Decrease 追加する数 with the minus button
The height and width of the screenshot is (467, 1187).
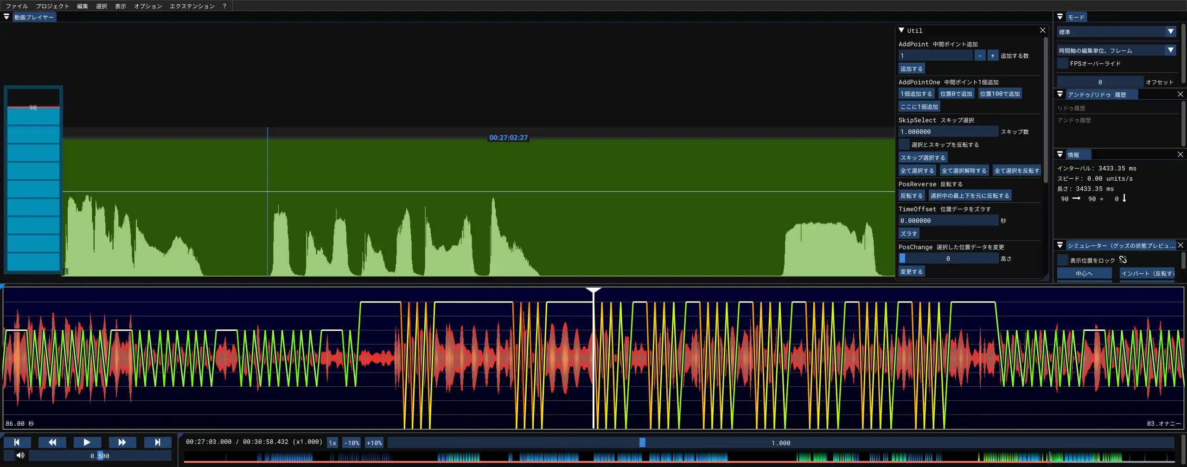980,56
